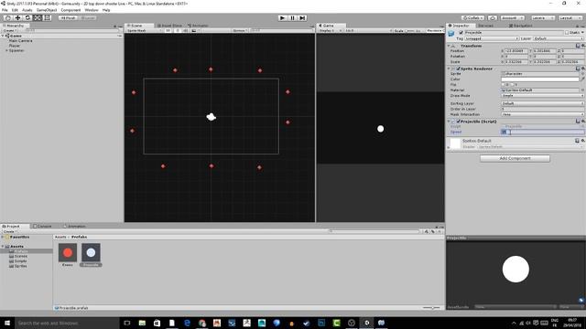Screen dimensions: 586x329
Task: Collapse the Sprite Renderer component foldout
Action: [x=449, y=69]
